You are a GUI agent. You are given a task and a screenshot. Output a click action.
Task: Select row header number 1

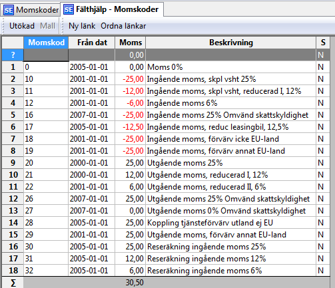[x=13, y=67]
